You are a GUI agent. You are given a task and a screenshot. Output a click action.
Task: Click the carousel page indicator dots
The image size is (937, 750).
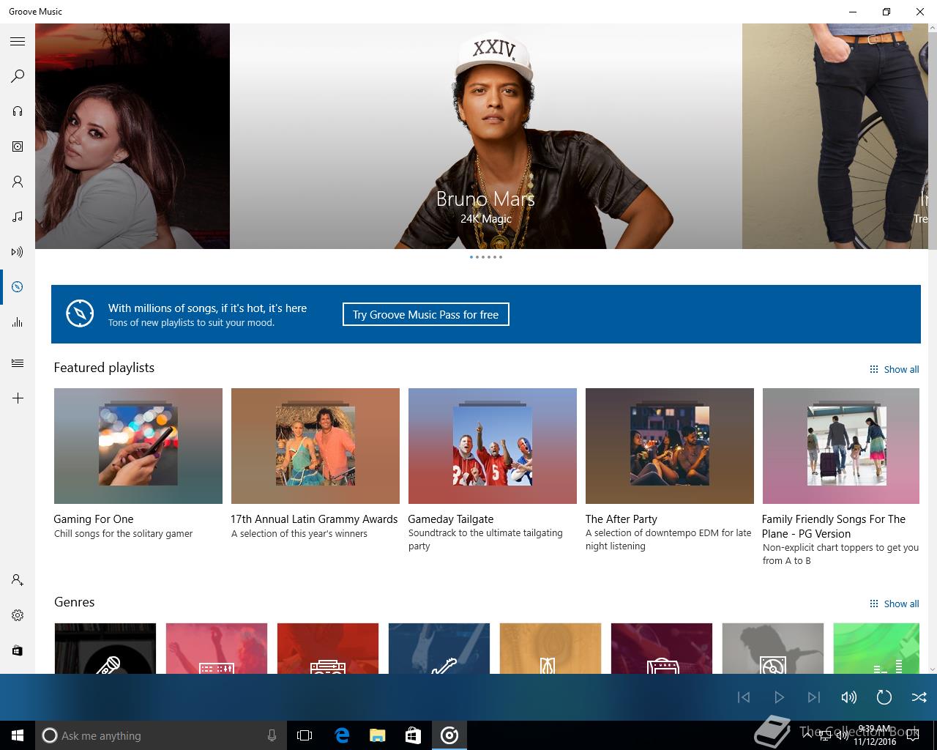[x=486, y=257]
